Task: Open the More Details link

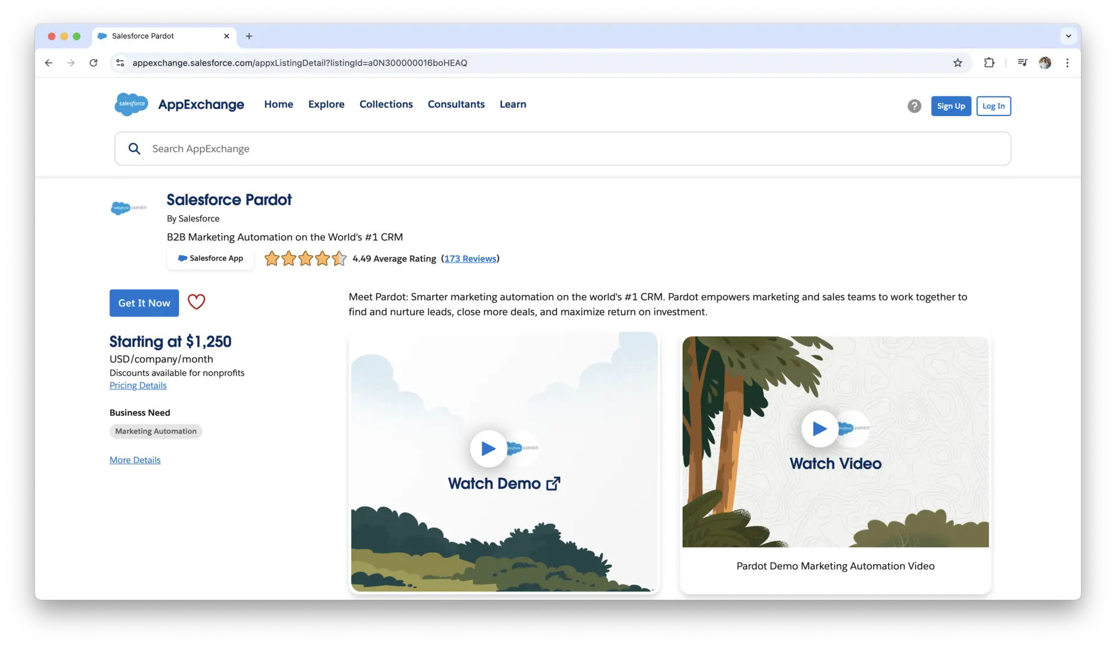Action: (135, 460)
